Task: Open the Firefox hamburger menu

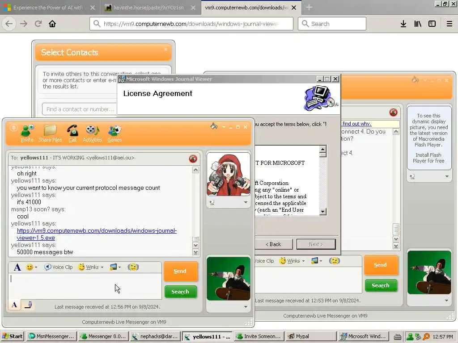Action: (450, 24)
